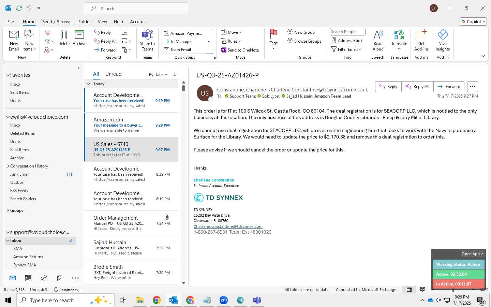Viewport: 491px width, 307px height.
Task: Click the Archive icon in ribbon
Action: coord(79,35)
